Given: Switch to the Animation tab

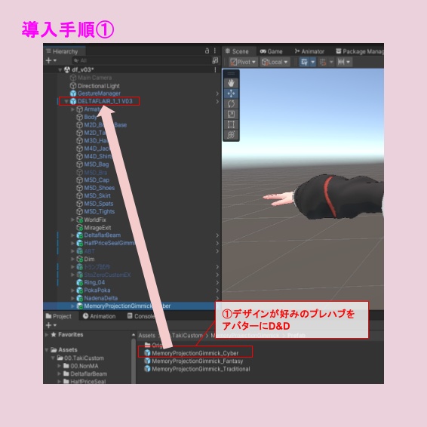Looking at the screenshot, I should coord(99,316).
